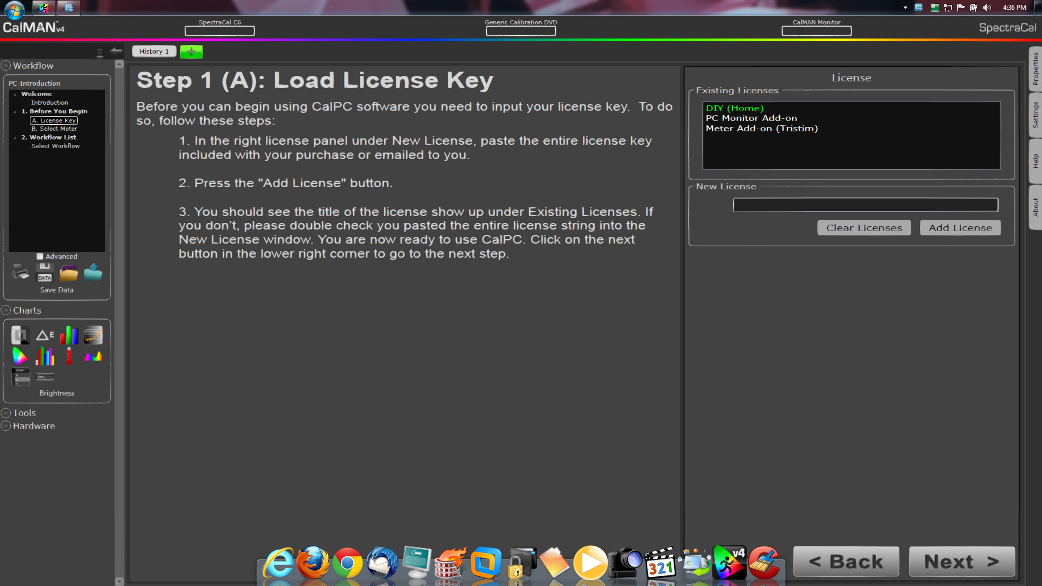
Task: Open the CalMAN Monitor display selector
Action: pos(817,31)
